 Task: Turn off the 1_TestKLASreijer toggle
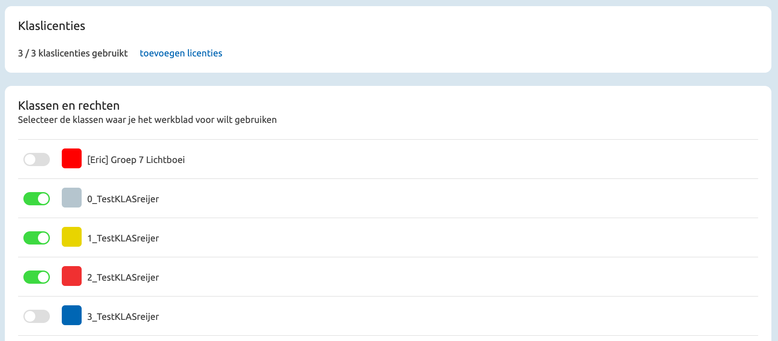[x=37, y=238]
